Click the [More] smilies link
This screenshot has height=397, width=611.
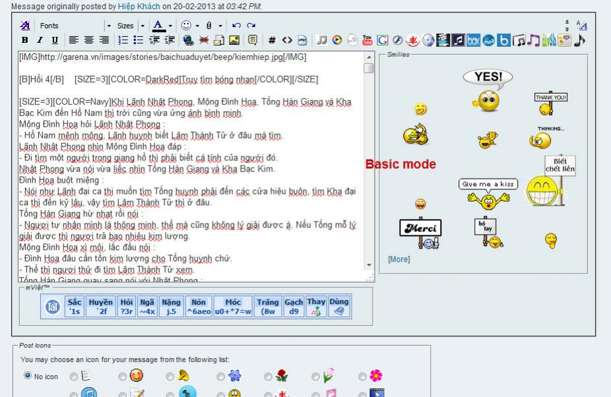click(399, 259)
